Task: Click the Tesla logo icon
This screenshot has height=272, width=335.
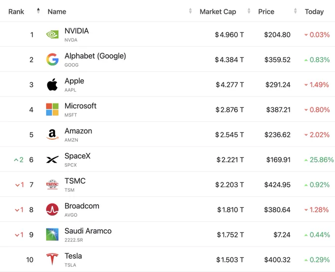Action: [x=52, y=259]
